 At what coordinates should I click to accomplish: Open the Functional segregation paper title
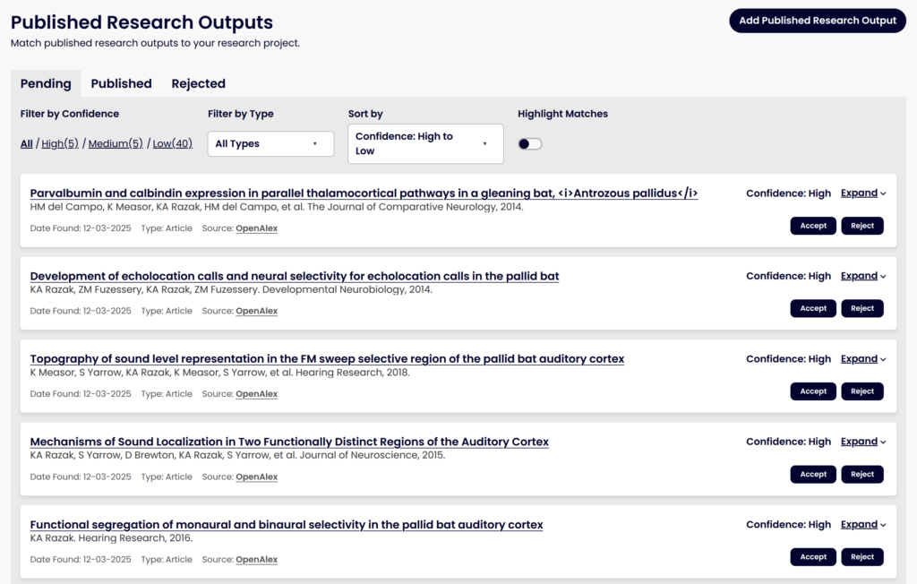287,524
